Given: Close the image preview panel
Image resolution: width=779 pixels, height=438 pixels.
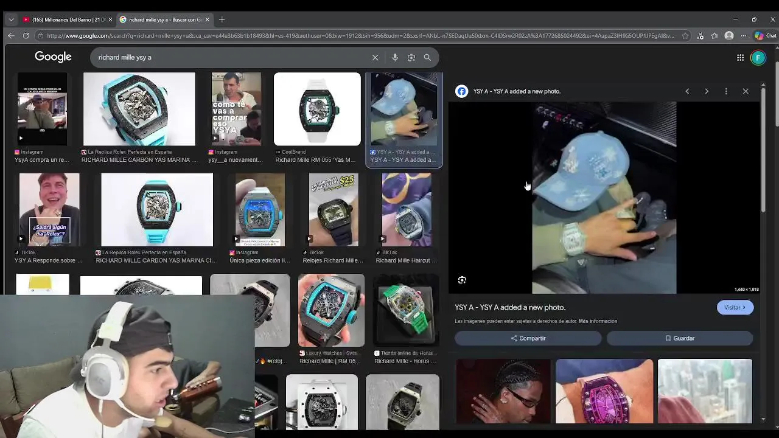Looking at the screenshot, I should point(746,91).
